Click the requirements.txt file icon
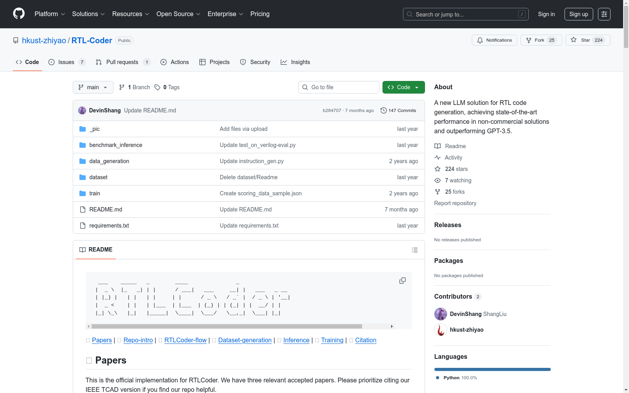629x393 pixels. 83,226
